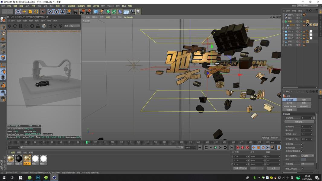Expand the 空白 null object
Screen dimensions: 322x181
[283, 45]
